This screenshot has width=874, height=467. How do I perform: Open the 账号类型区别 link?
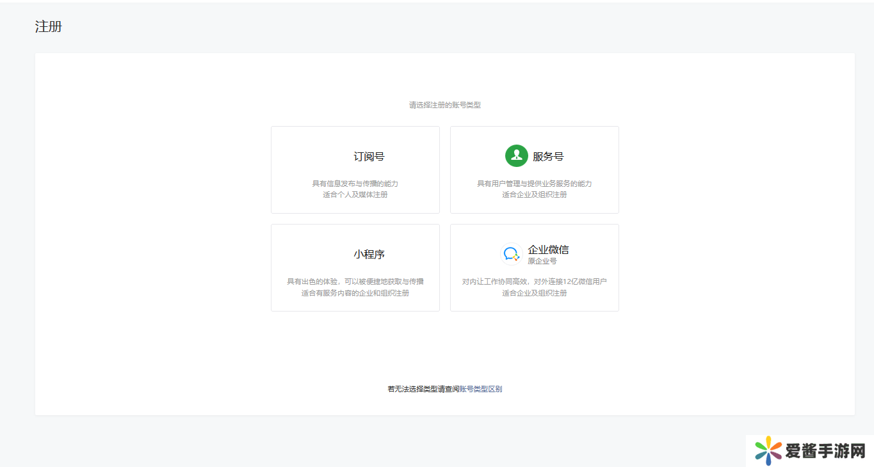tap(480, 389)
